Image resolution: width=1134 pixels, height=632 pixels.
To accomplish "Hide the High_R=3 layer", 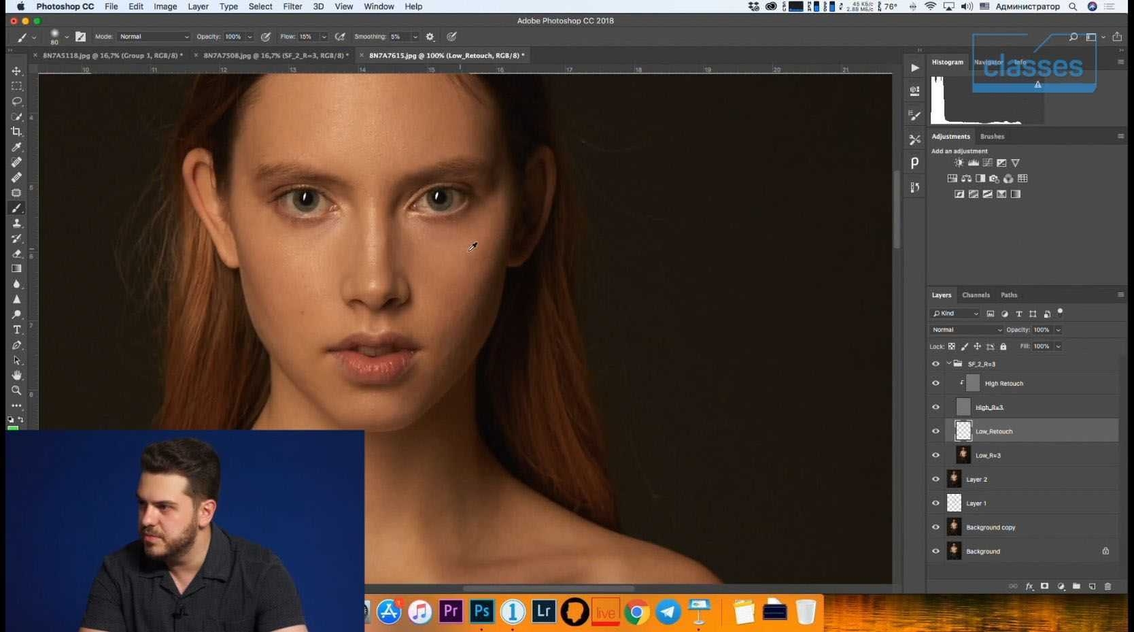I will click(x=935, y=407).
